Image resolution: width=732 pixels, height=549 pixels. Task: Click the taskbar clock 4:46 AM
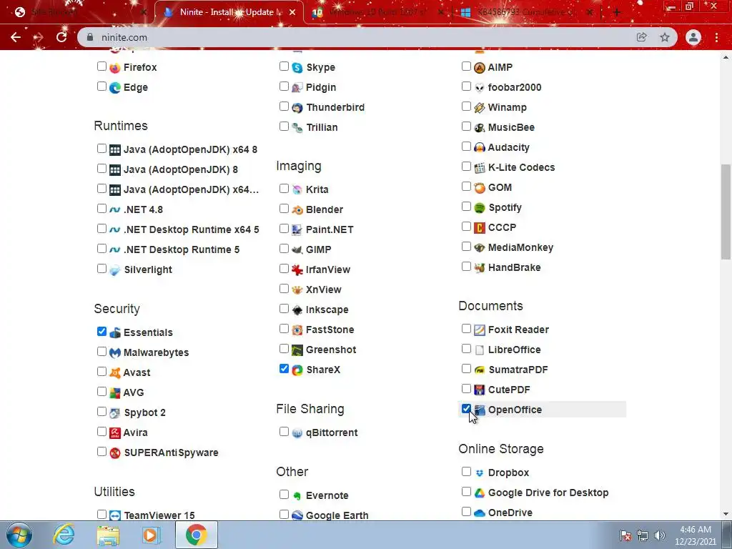pyautogui.click(x=695, y=535)
